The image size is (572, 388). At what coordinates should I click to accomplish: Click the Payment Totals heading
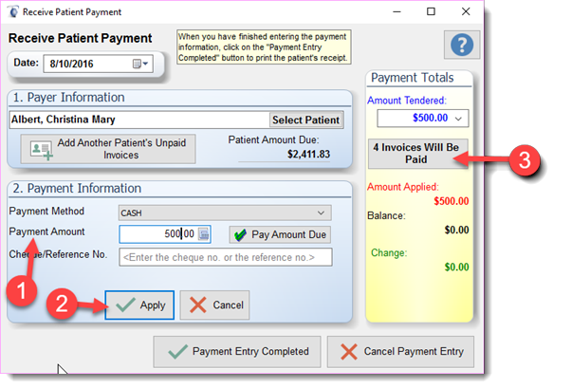point(413,78)
